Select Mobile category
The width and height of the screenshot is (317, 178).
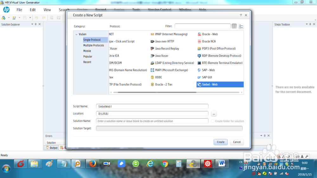click(87, 51)
